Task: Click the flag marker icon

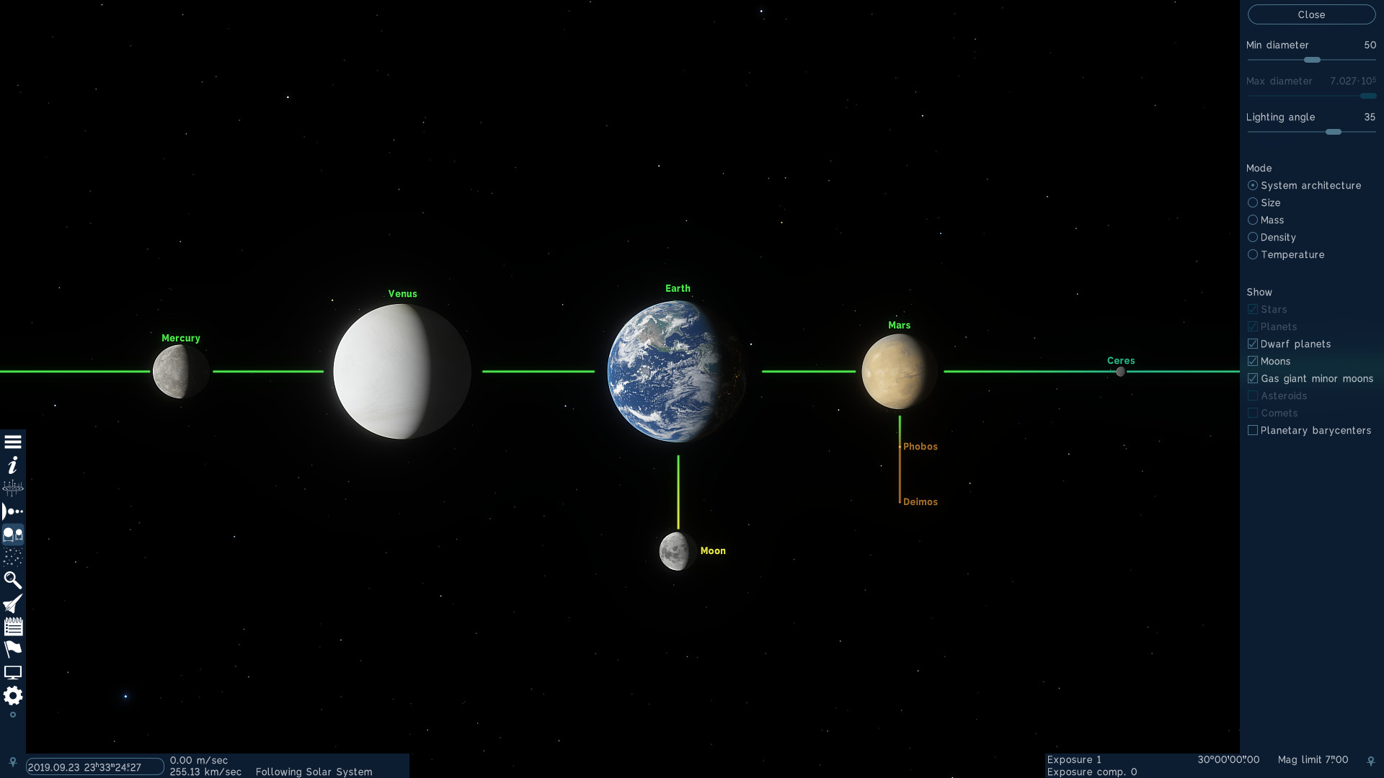Action: pyautogui.click(x=12, y=649)
